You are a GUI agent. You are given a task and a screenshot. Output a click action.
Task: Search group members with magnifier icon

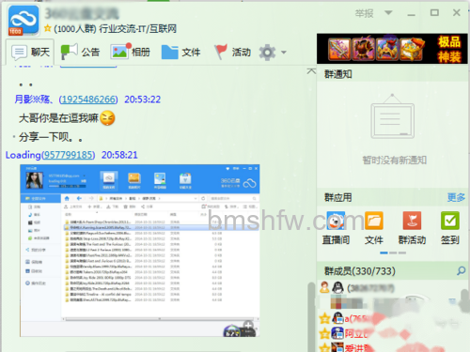click(x=461, y=270)
